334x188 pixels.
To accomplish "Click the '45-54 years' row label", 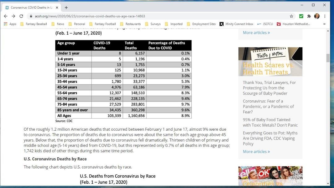I will coord(67,87).
